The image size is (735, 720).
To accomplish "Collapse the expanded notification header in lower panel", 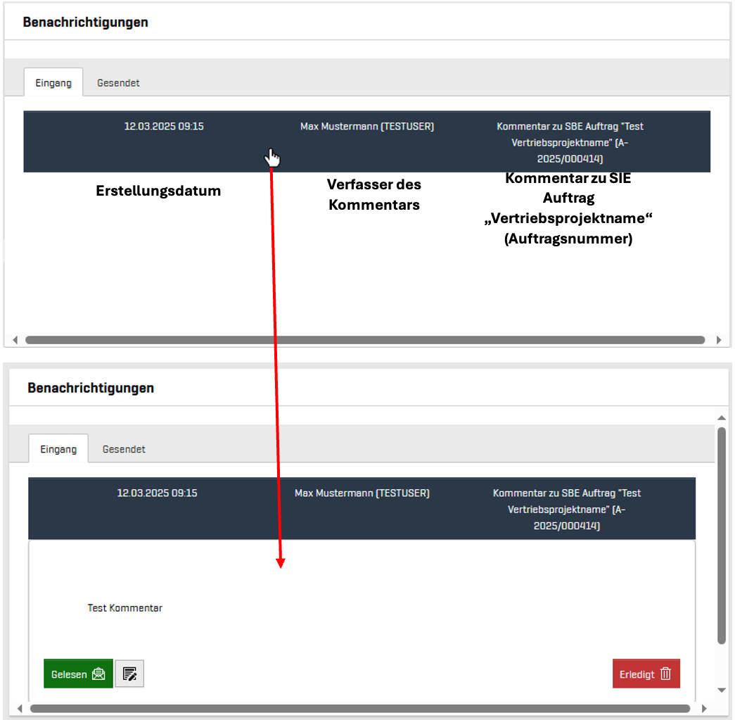I will [362, 508].
